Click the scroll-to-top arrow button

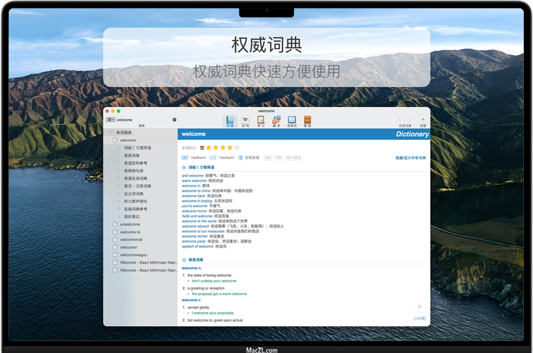[419, 306]
